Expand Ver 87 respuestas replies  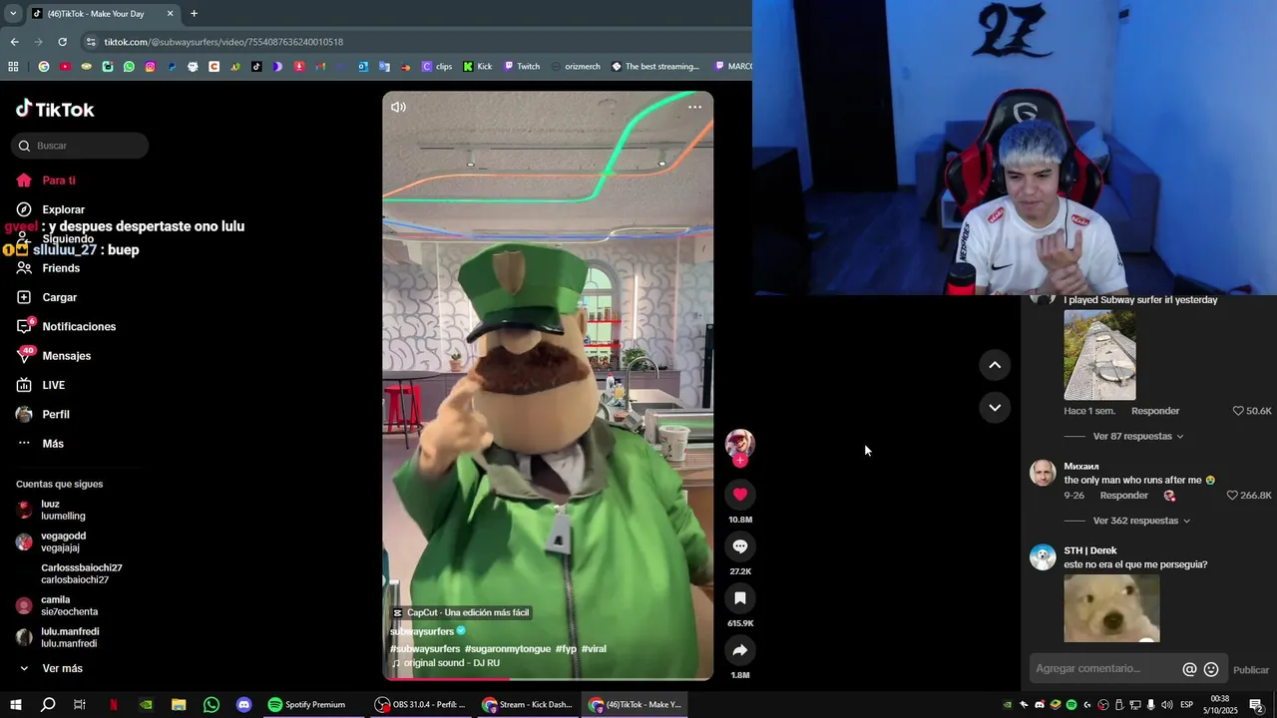(1138, 436)
